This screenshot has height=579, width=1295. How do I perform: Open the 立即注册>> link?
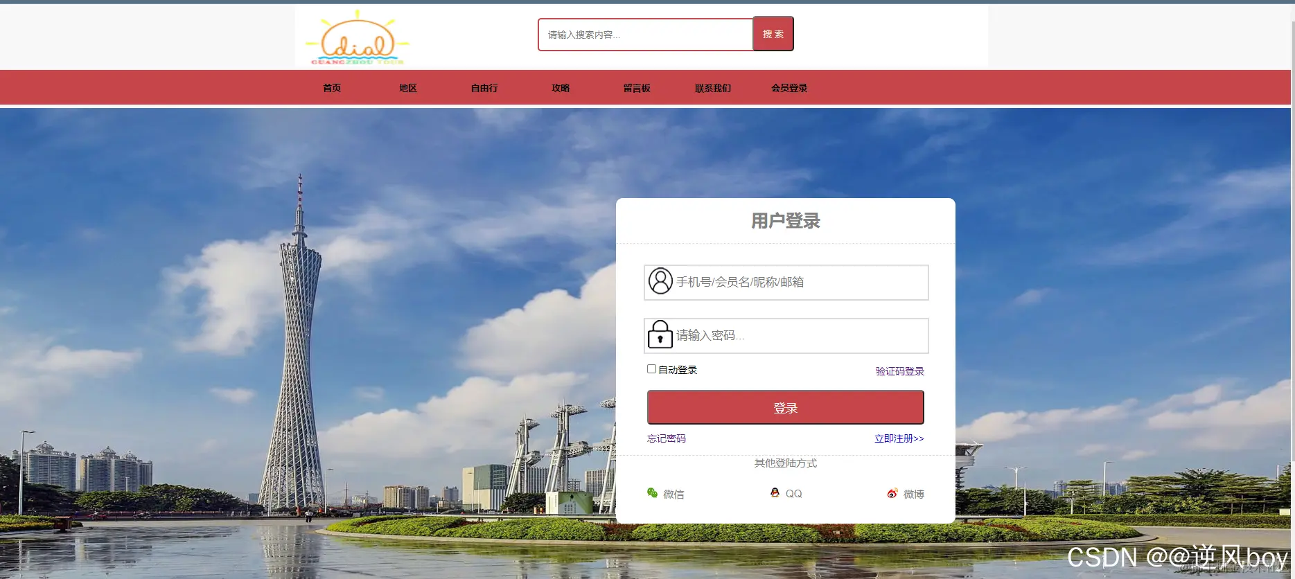tap(899, 438)
